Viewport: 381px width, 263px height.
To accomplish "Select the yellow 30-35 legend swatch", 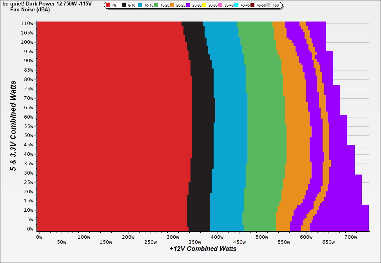I will [x=204, y=5].
